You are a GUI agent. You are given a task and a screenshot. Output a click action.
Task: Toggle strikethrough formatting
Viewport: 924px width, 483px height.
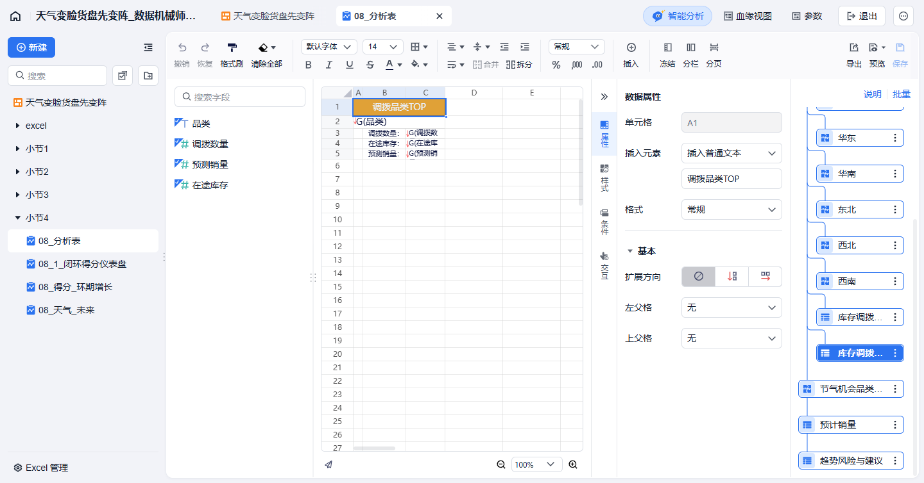pyautogui.click(x=370, y=65)
